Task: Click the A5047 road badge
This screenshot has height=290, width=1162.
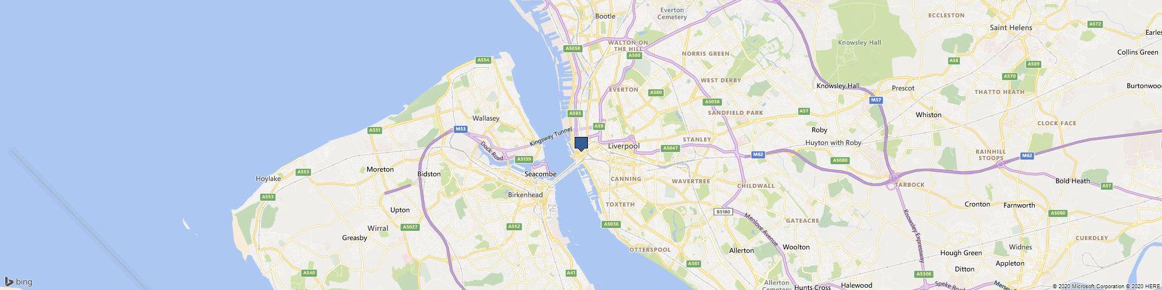Action: tap(670, 148)
